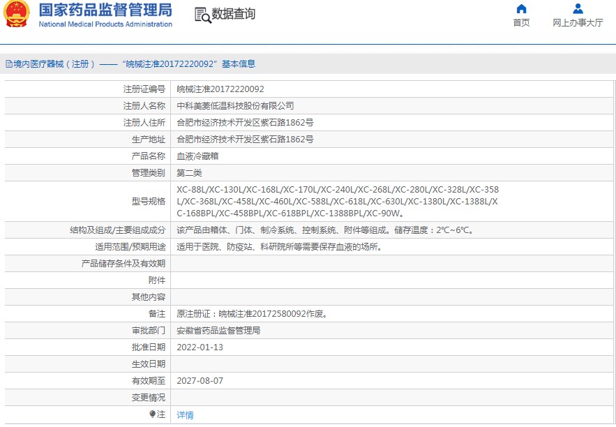This screenshot has width=616, height=427.
Task: Click the 产品名称 label
Action: tap(149, 156)
